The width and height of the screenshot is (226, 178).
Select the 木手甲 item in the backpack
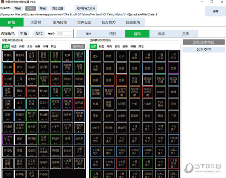(55, 128)
